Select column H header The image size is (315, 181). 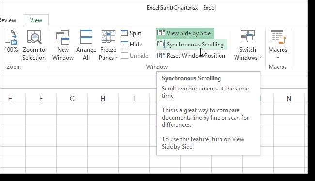click(x=103, y=99)
